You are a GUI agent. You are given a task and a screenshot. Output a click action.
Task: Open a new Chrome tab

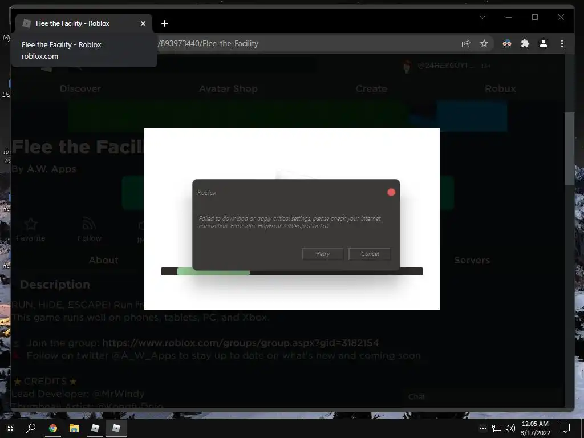165,23
